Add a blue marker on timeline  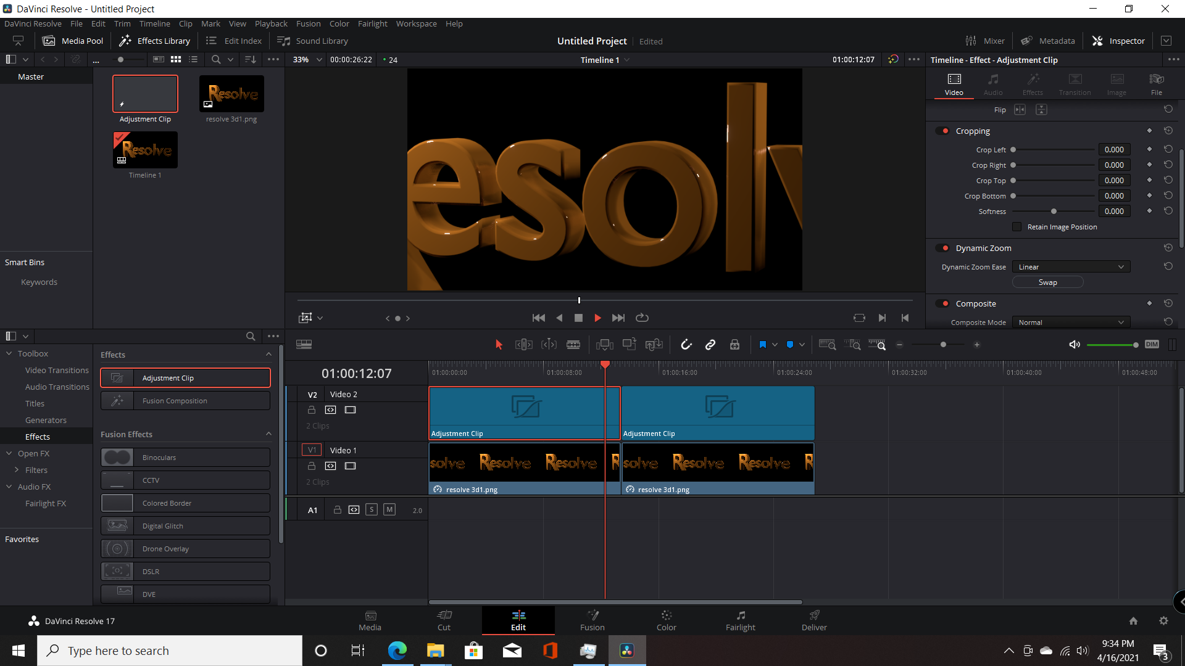click(x=790, y=345)
